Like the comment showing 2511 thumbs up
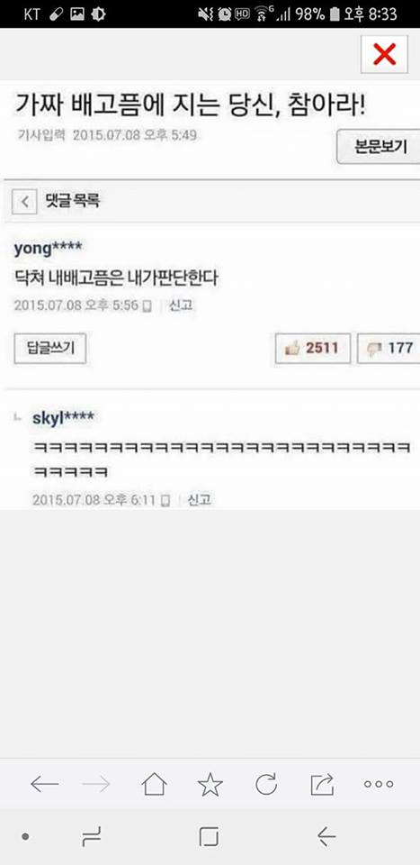The width and height of the screenshot is (420, 865). pyautogui.click(x=313, y=349)
